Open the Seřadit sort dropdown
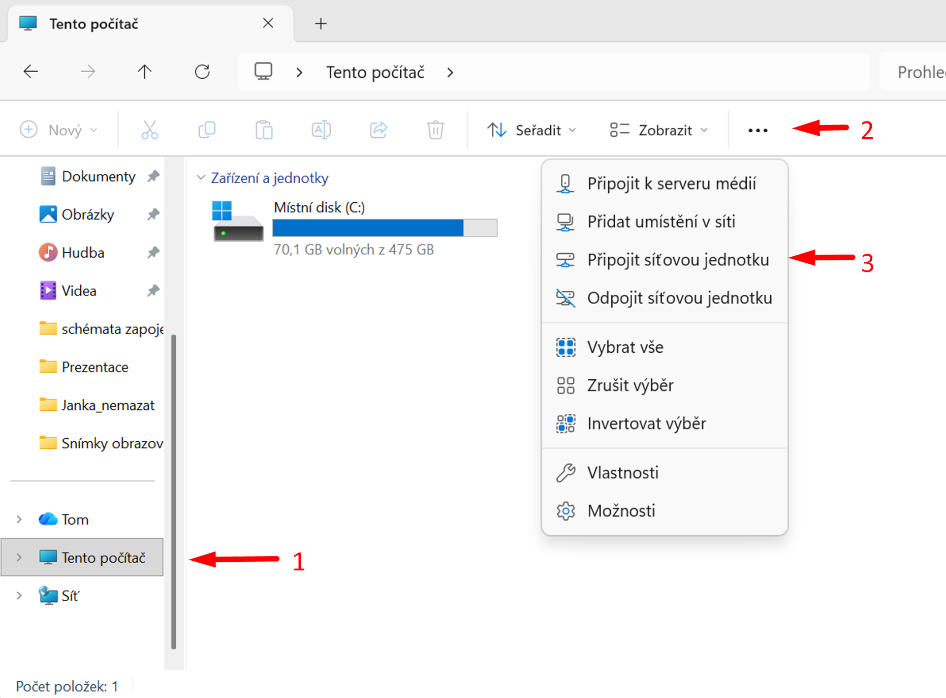946x698 pixels. [532, 130]
